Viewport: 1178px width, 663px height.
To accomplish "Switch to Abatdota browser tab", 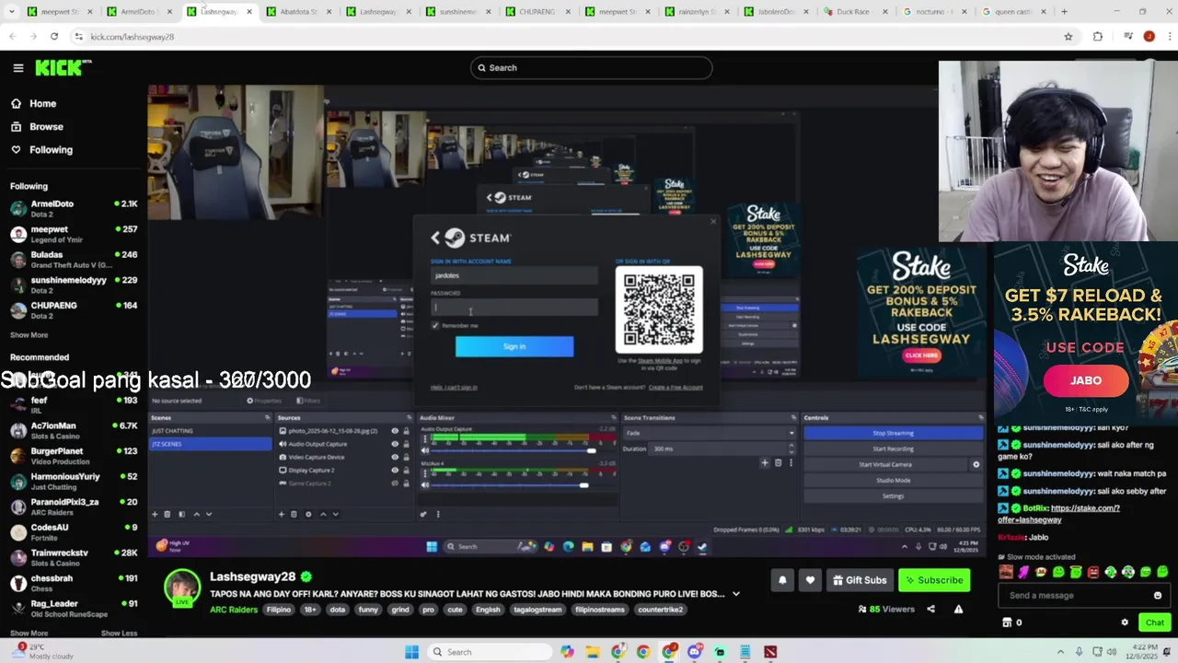I will tap(300, 12).
